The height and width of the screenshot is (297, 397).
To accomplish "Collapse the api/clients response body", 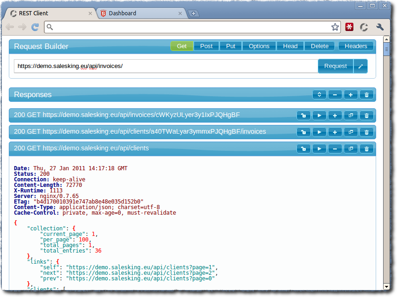I will [x=335, y=149].
